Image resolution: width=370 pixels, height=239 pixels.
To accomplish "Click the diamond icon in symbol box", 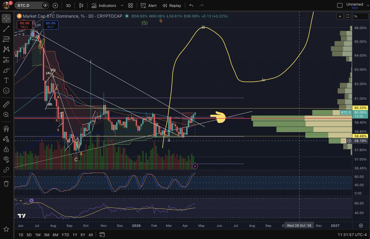I will (45, 6).
